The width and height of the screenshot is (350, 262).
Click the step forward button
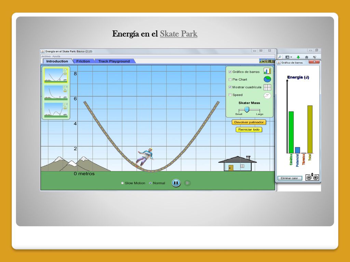pos(187,183)
